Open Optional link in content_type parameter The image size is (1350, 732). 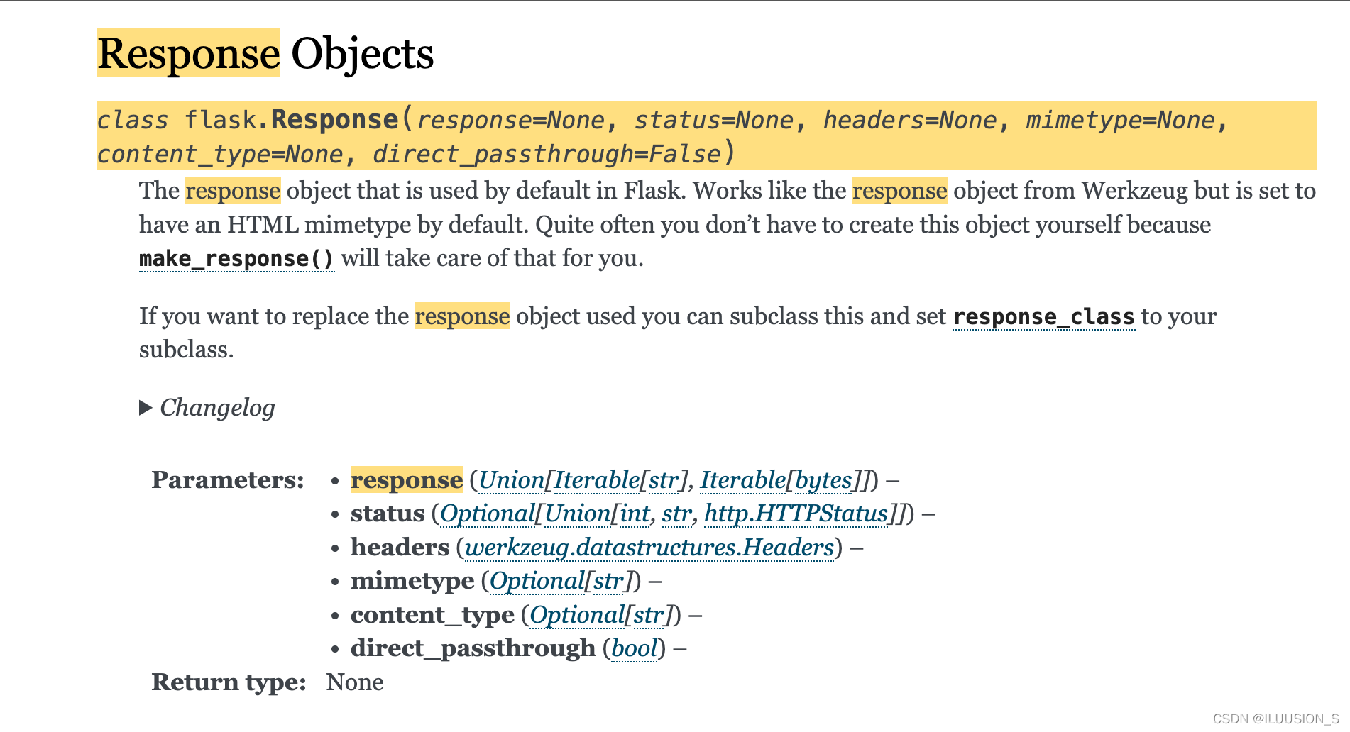(577, 615)
